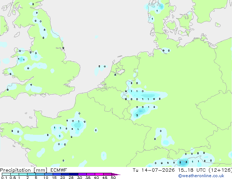Click the 1 to 2 mm legend swatch

[23, 174]
